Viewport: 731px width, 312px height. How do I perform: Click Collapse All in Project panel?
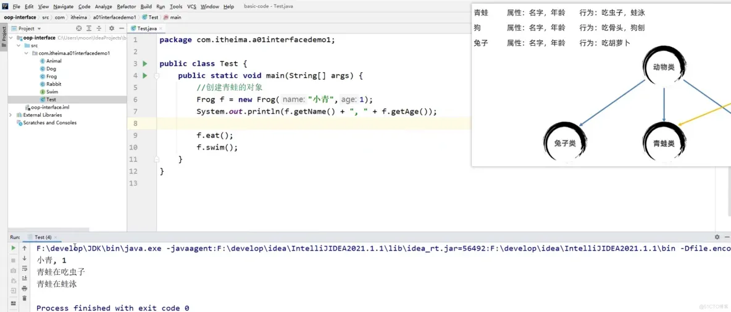(98, 28)
